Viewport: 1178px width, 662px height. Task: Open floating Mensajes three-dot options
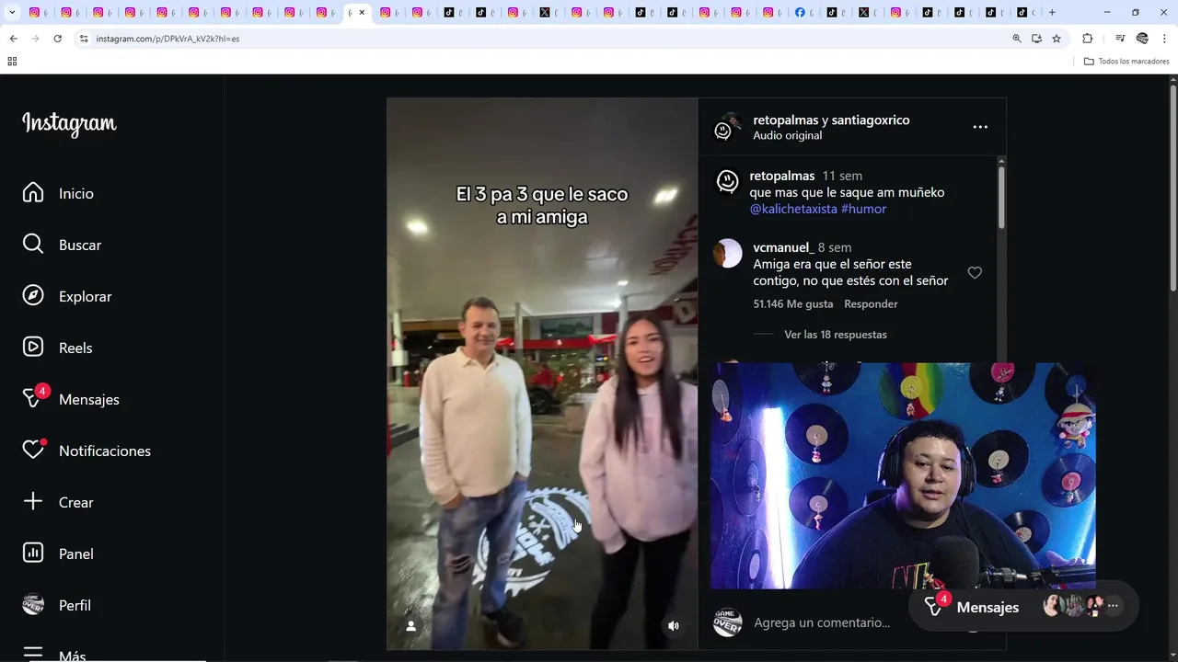(1113, 606)
